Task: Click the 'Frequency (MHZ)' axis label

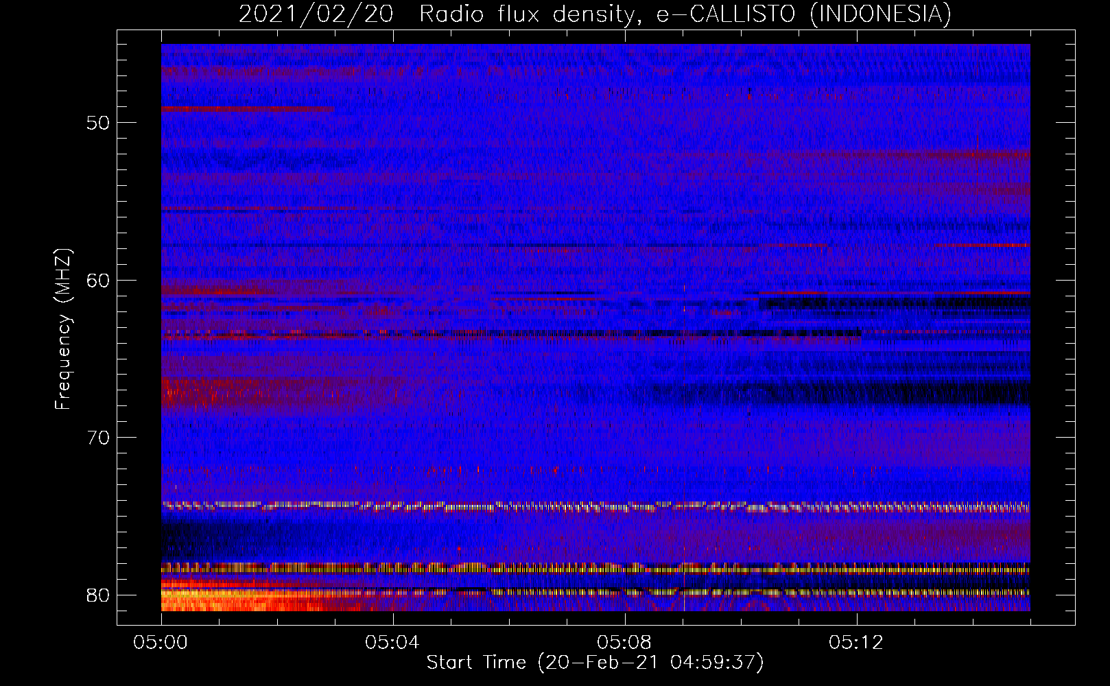Action: click(x=63, y=329)
